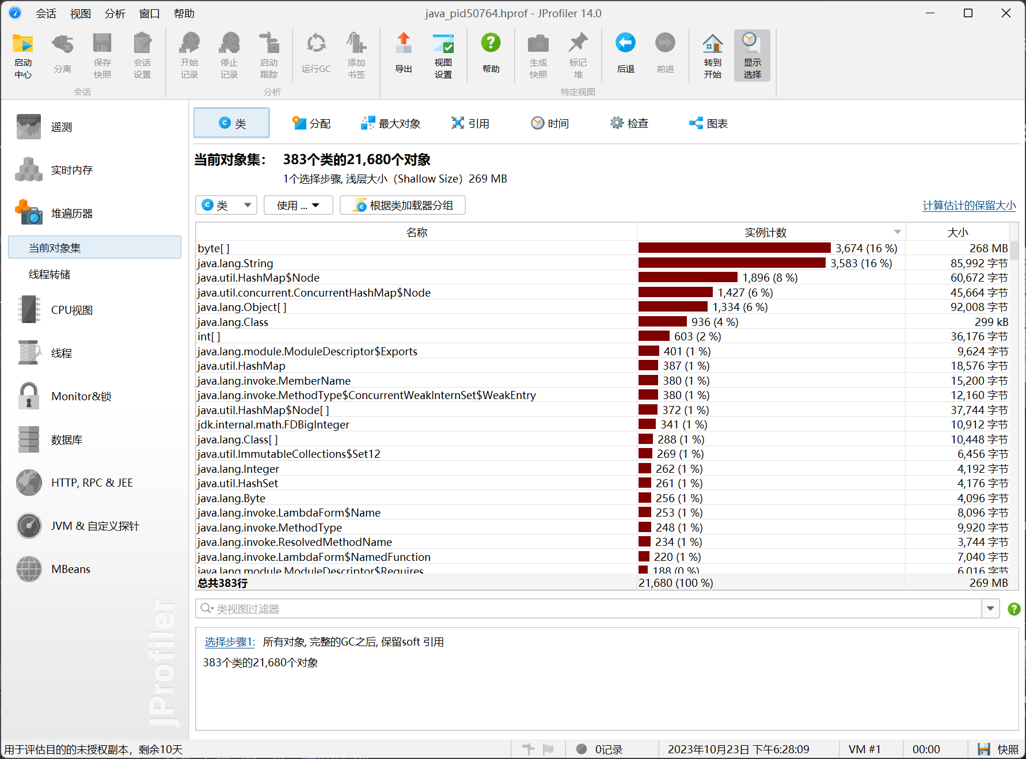Viewport: 1026px width, 759px height.
Task: Open the 数据库 database sidebar section
Action: (95, 439)
